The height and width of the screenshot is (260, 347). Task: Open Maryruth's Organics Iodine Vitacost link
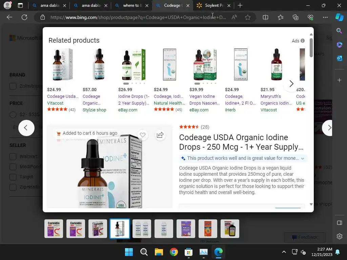tap(276, 100)
